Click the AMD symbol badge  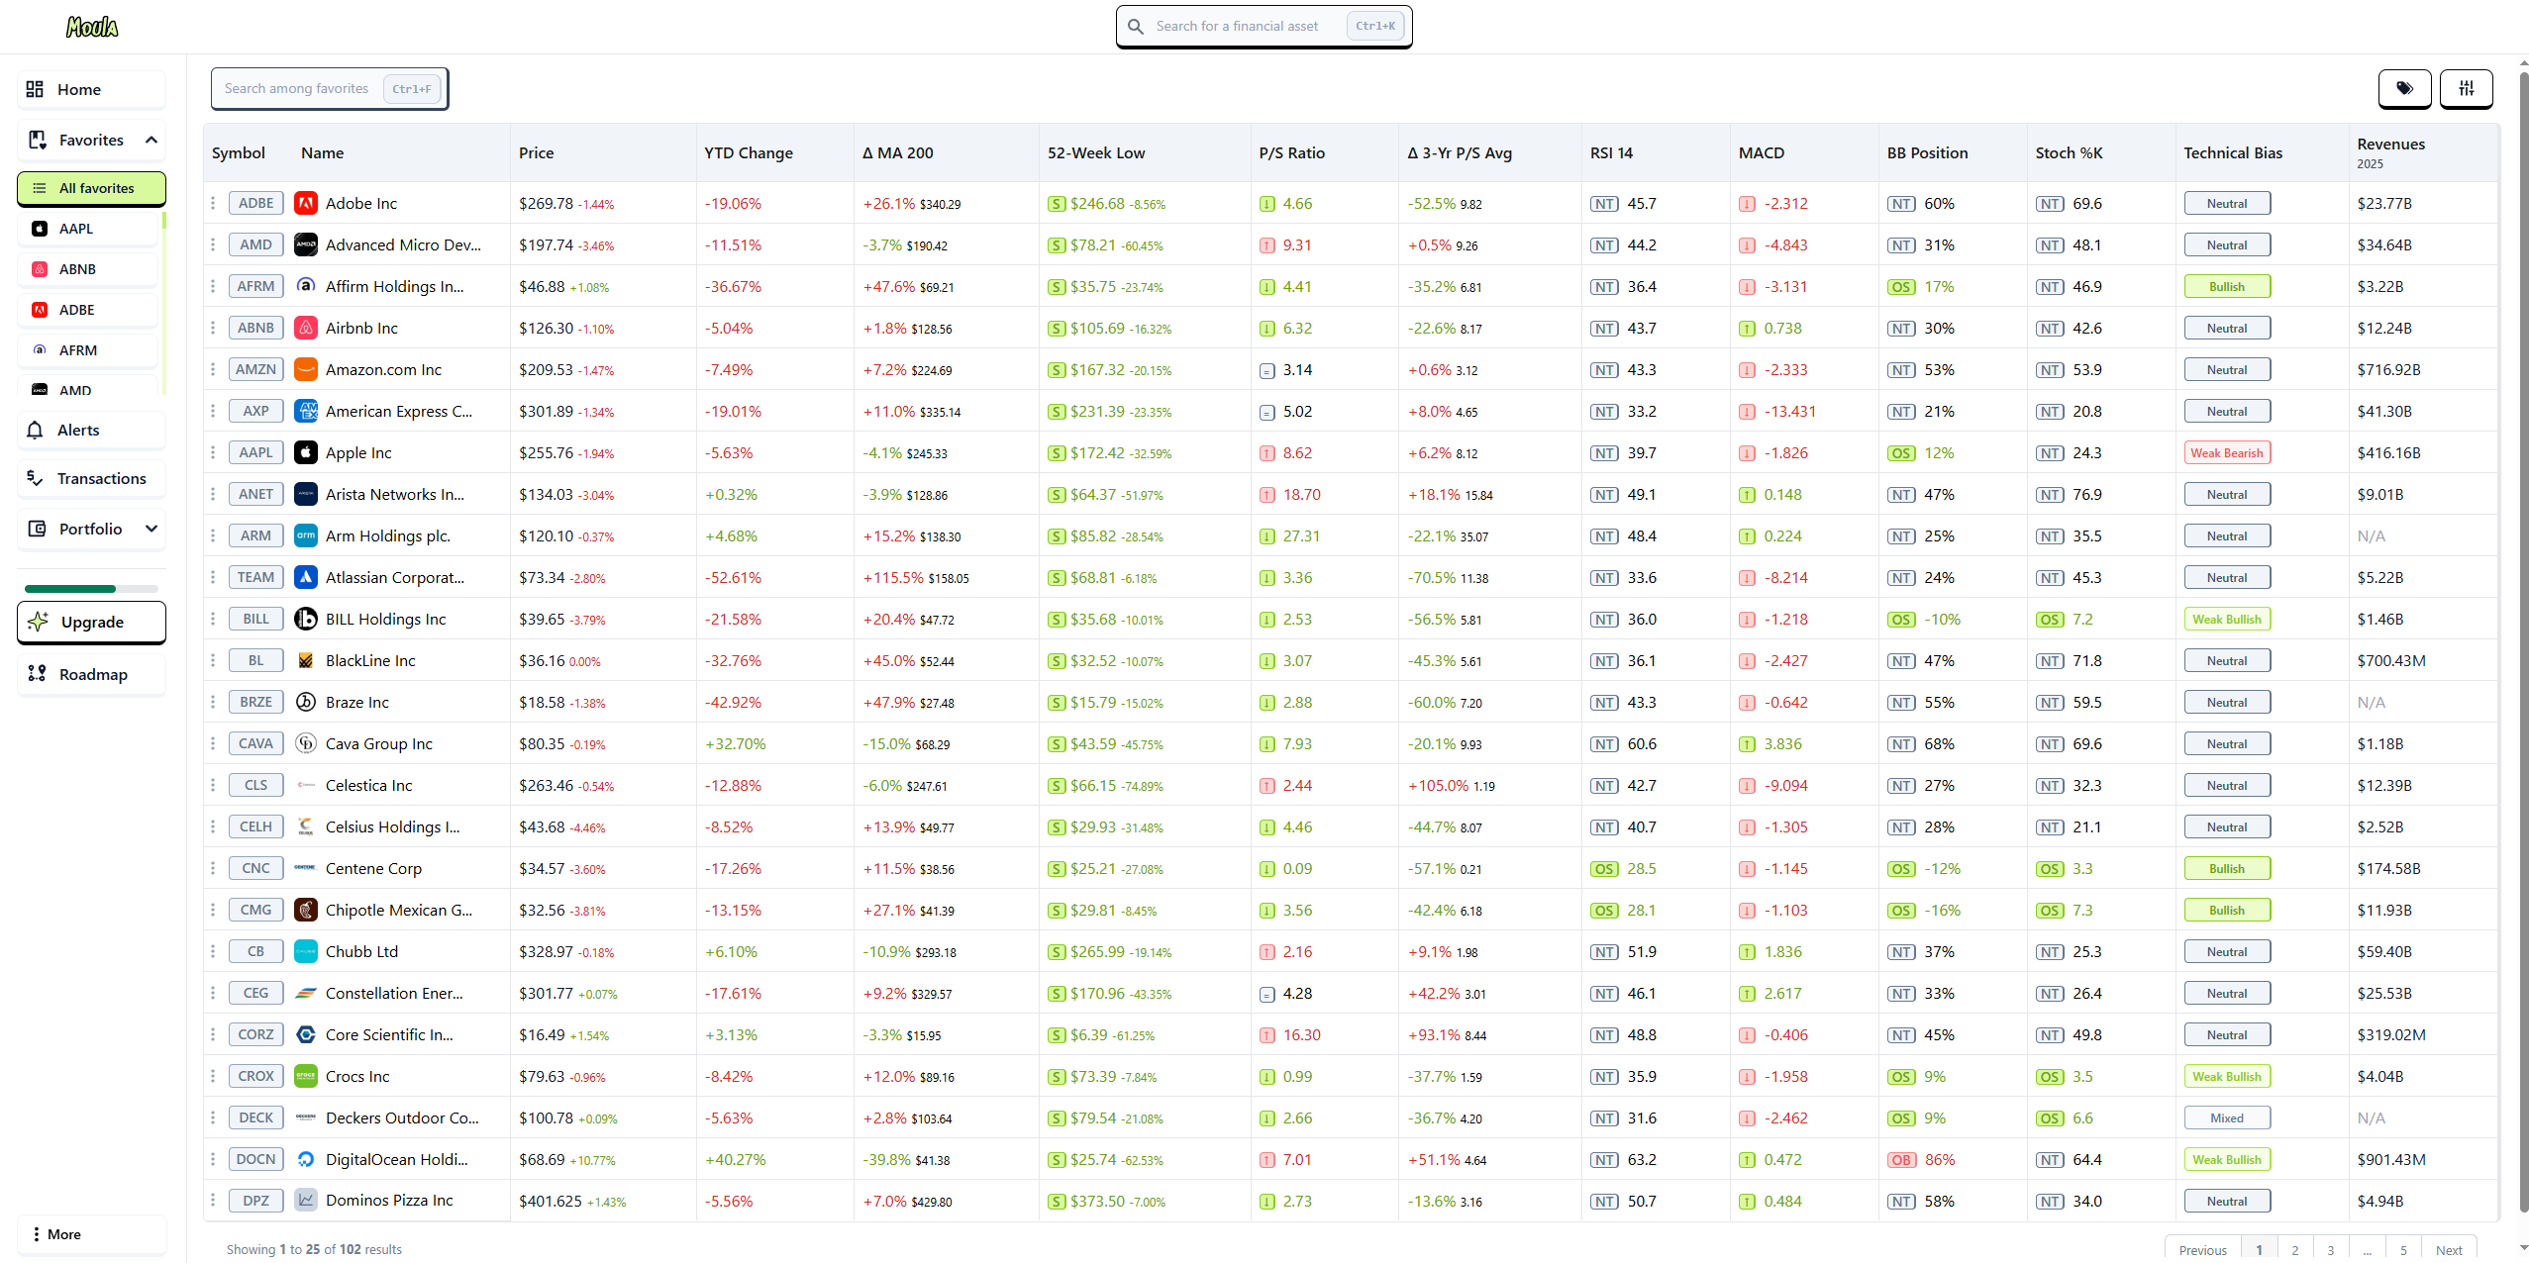(x=255, y=244)
